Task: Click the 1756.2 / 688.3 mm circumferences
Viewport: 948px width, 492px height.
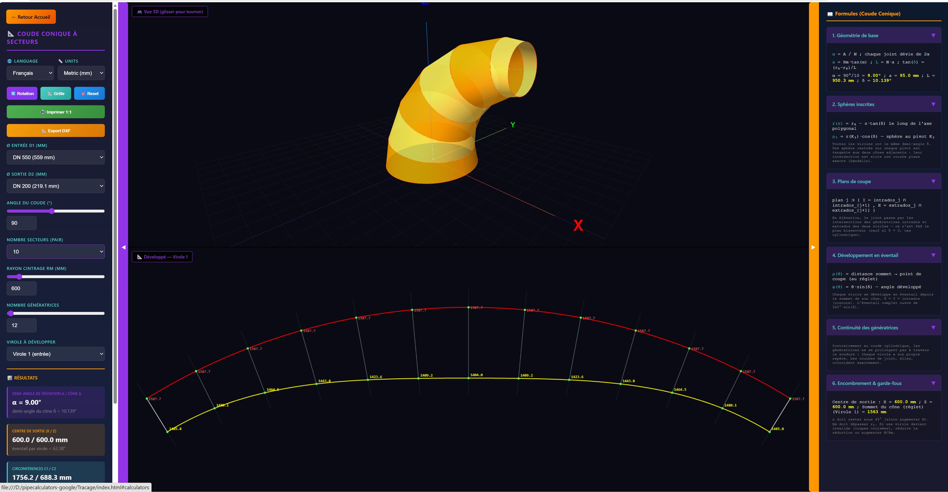Action: click(42, 477)
